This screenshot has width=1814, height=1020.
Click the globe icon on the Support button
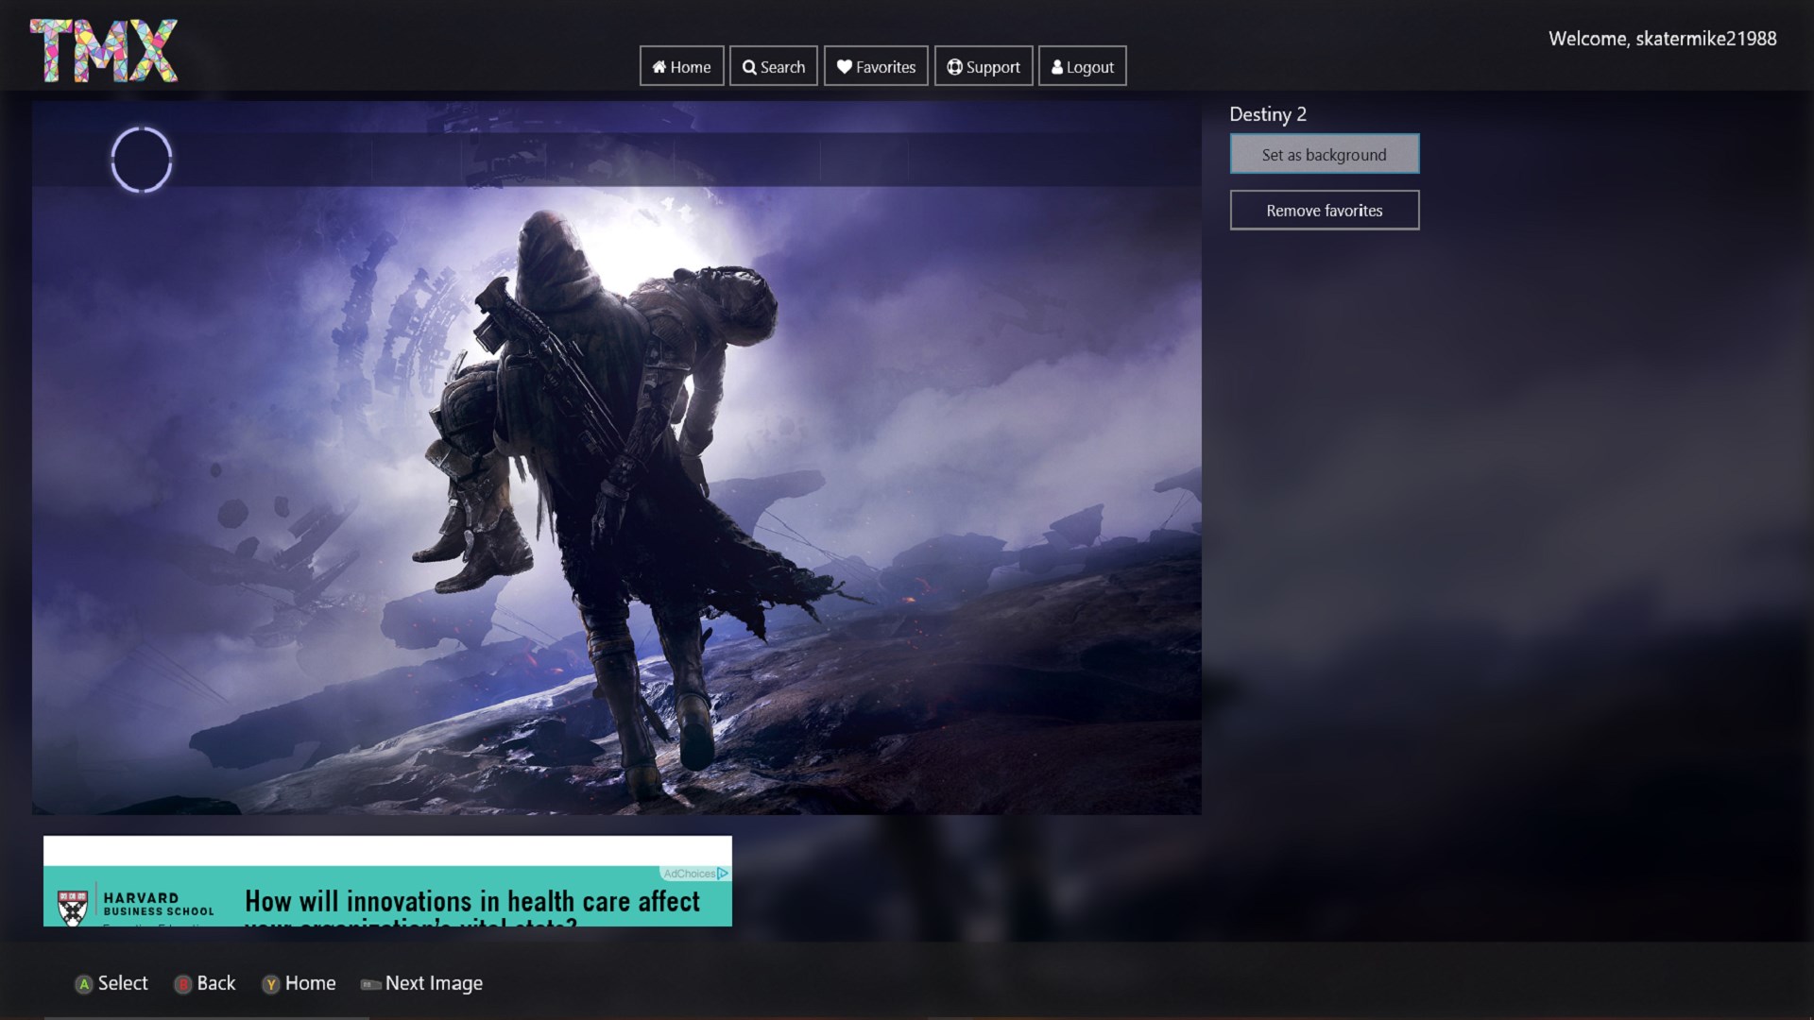click(x=954, y=67)
